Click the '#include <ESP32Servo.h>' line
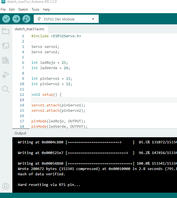The image size is (177, 198). pos(56,36)
